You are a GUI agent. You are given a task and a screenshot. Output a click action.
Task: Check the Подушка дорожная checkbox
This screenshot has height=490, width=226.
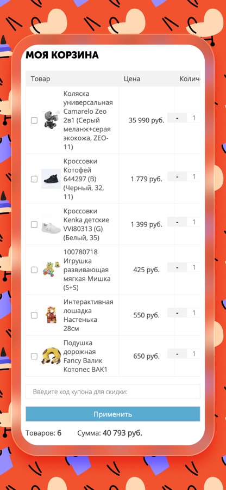tap(34, 356)
